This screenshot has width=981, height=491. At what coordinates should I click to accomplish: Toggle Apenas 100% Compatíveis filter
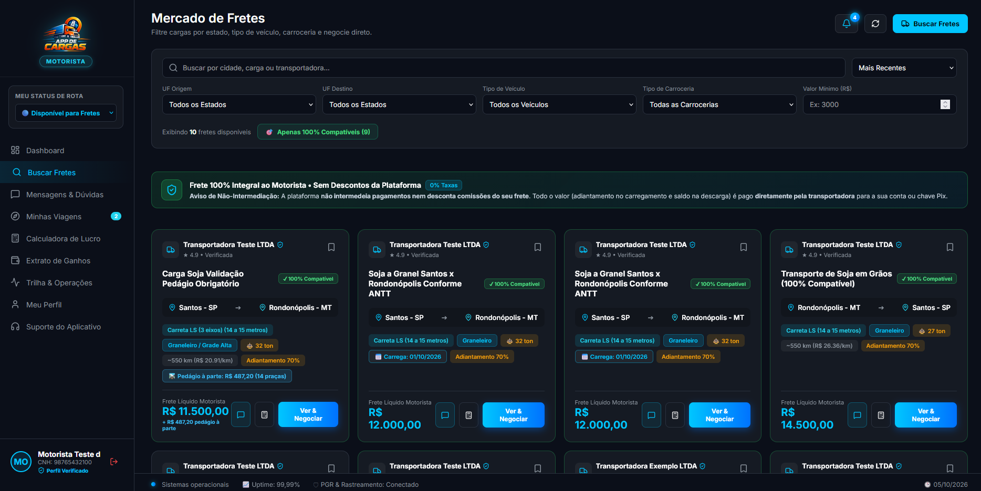pos(318,132)
